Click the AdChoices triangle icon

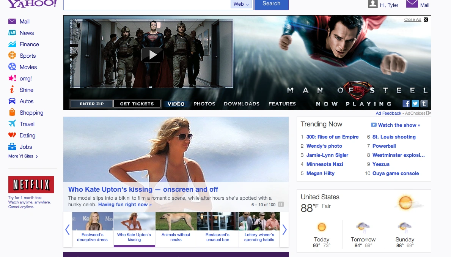coord(429,113)
